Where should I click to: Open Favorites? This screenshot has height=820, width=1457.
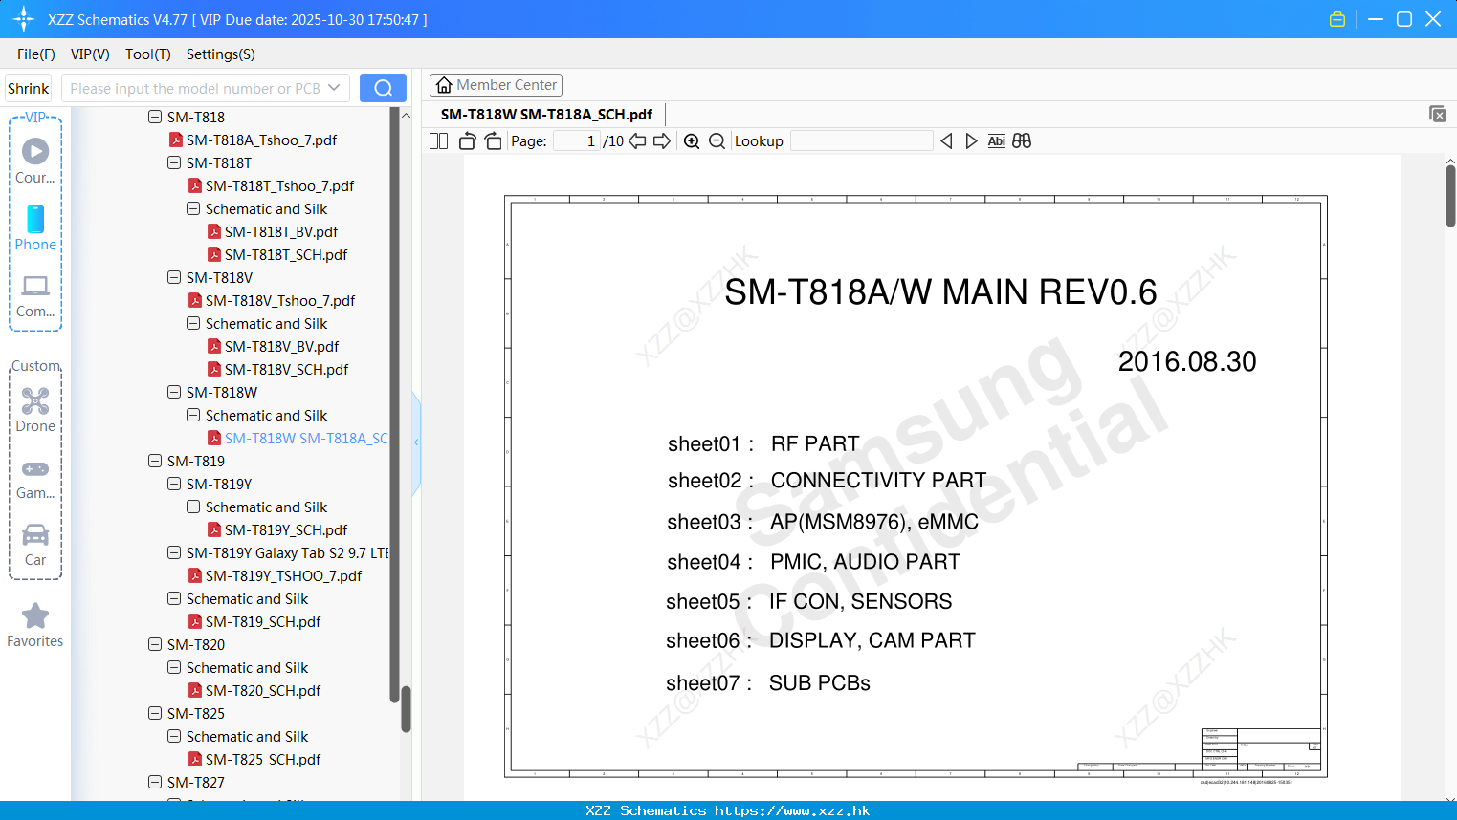click(35, 626)
